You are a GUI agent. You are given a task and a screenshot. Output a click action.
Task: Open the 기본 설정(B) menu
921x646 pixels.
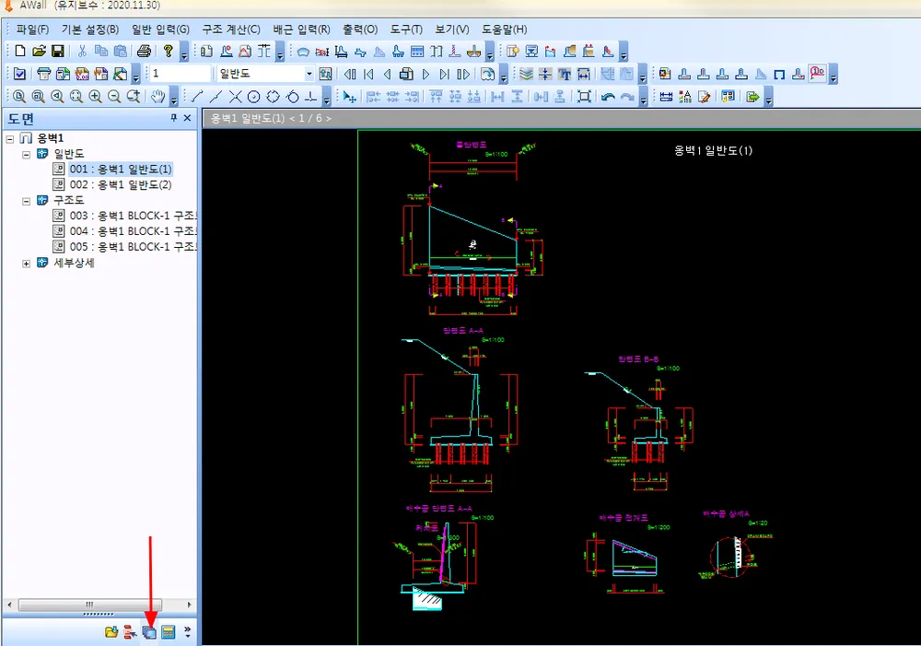pyautogui.click(x=90, y=29)
